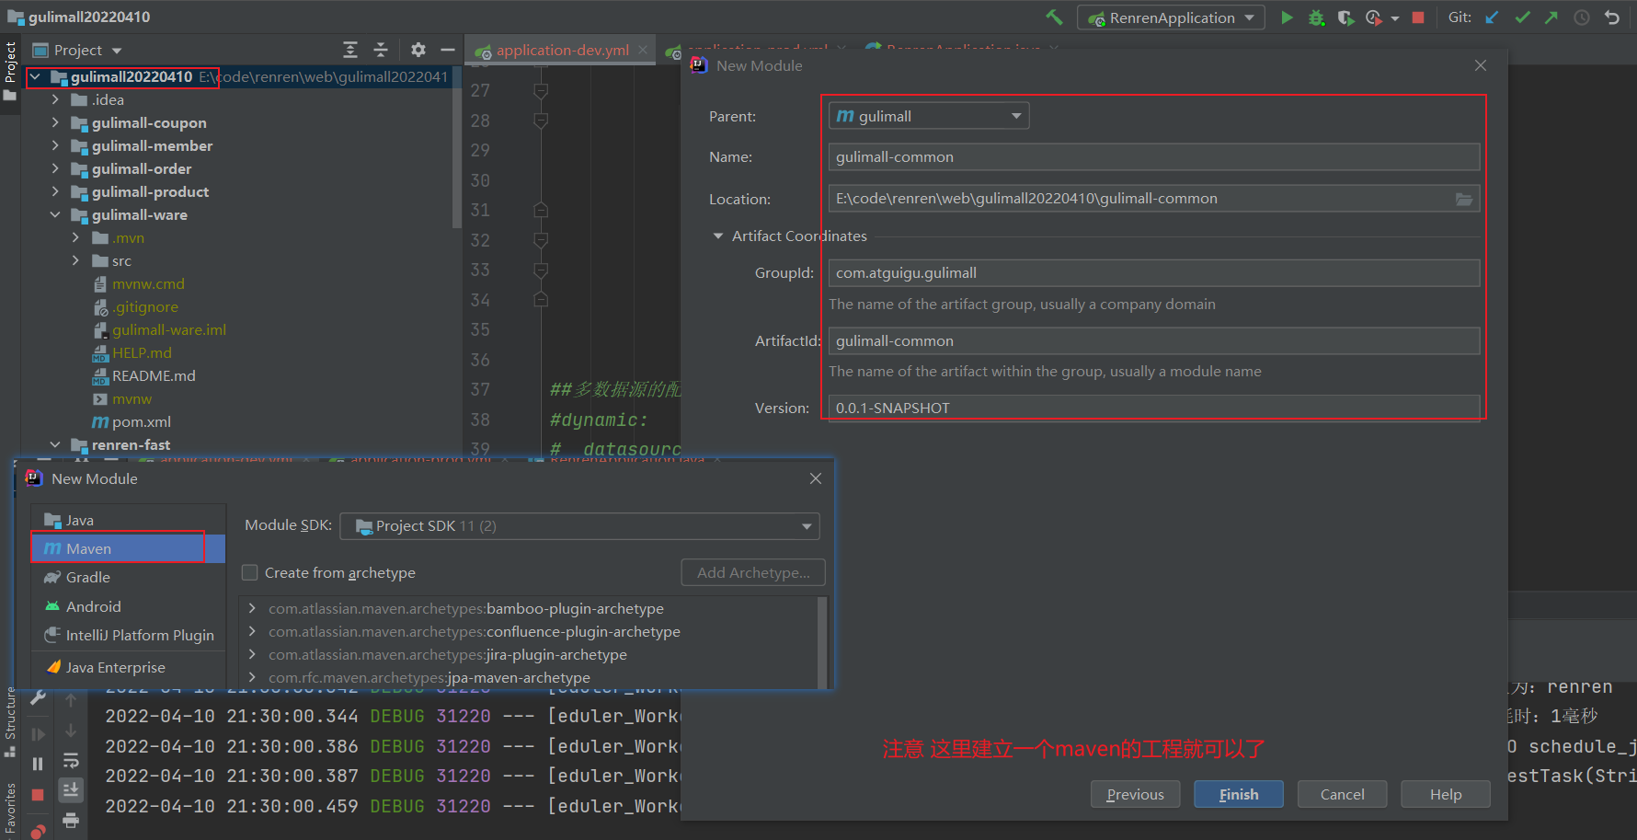Select Java Enterprise module type

(x=129, y=667)
